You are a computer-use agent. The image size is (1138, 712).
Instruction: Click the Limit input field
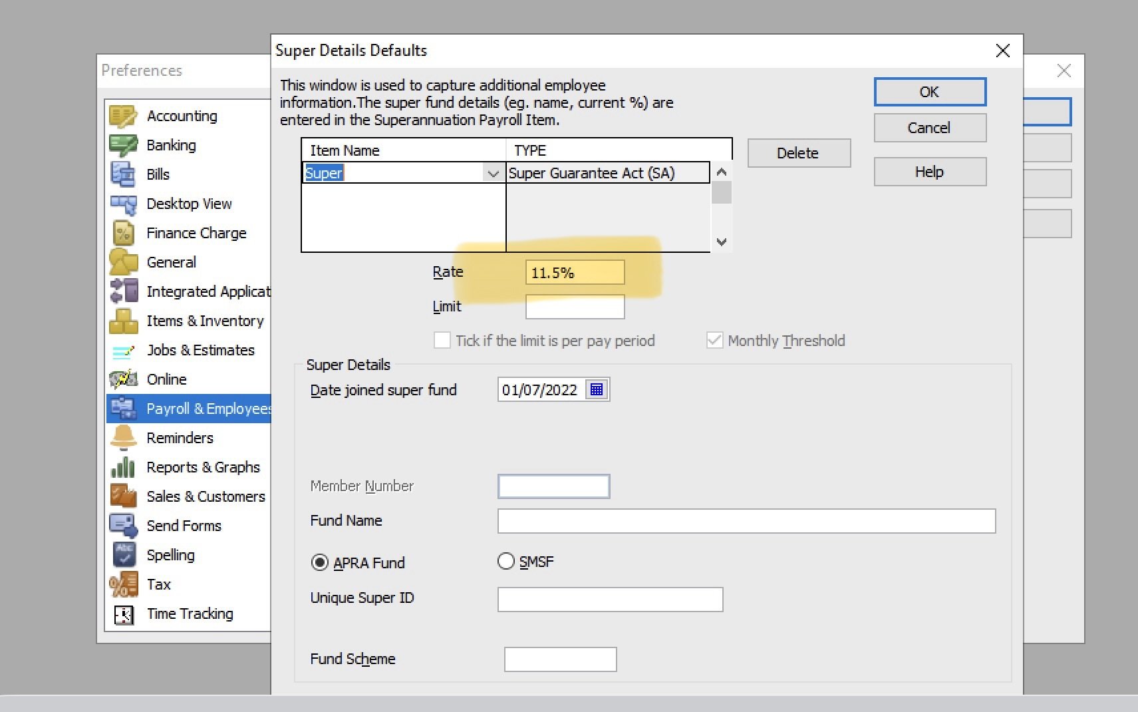click(x=575, y=307)
